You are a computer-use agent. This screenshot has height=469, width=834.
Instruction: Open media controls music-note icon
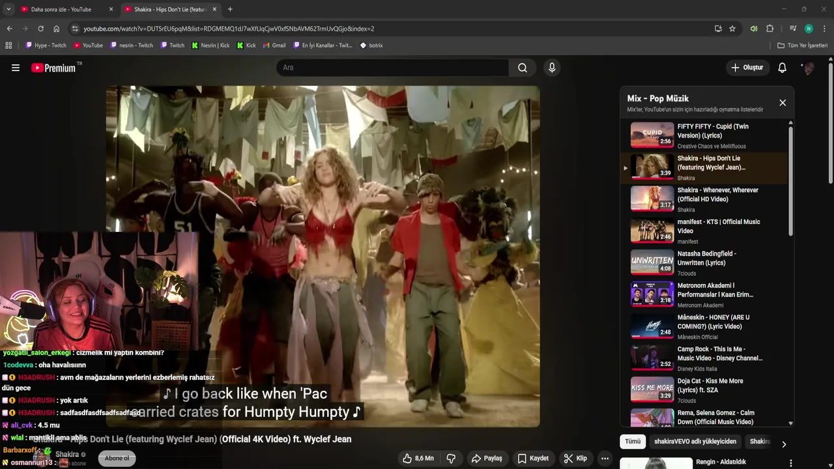(793, 29)
